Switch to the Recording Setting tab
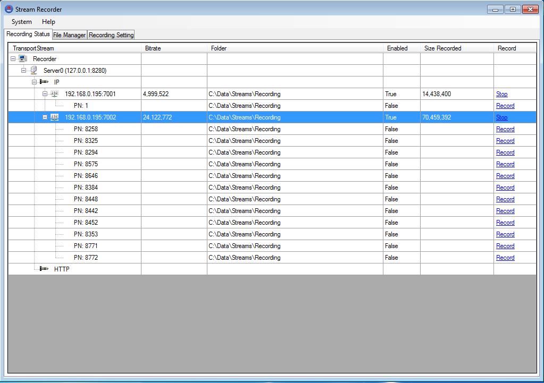Image resolution: width=544 pixels, height=383 pixels. (111, 35)
